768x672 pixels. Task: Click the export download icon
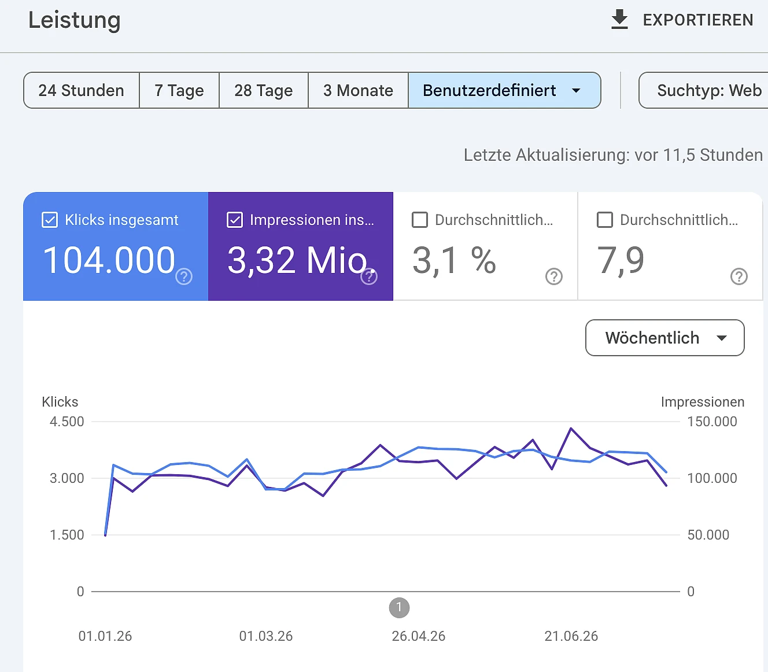619,20
